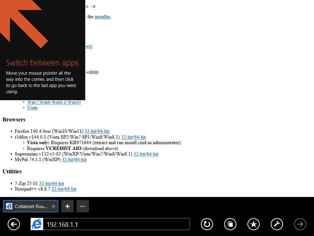
Task: Click the partially hidden 'ws)' link
Action: click(x=89, y=46)
